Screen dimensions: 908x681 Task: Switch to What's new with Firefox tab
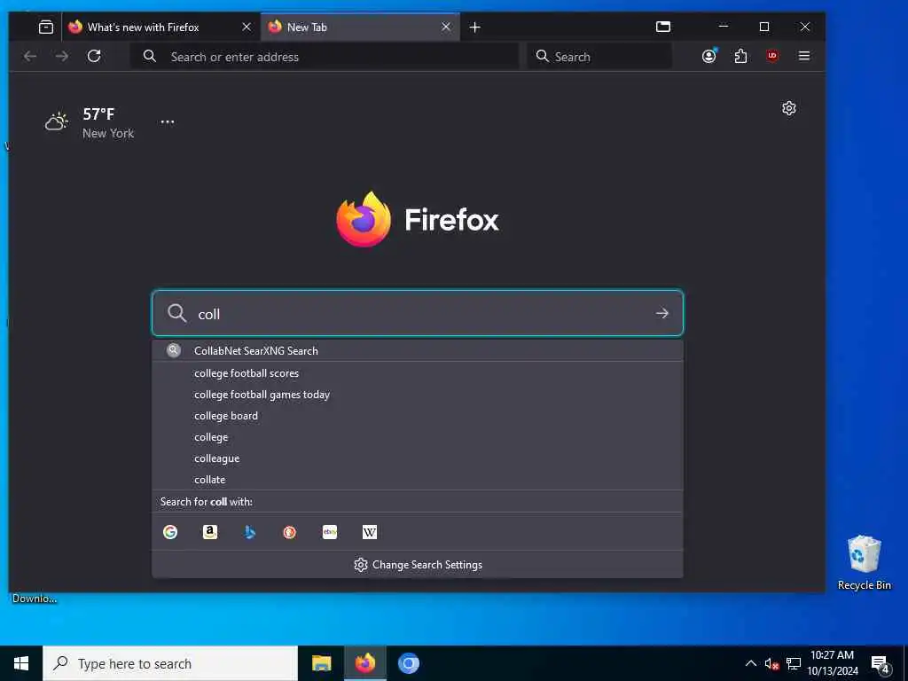(x=160, y=27)
